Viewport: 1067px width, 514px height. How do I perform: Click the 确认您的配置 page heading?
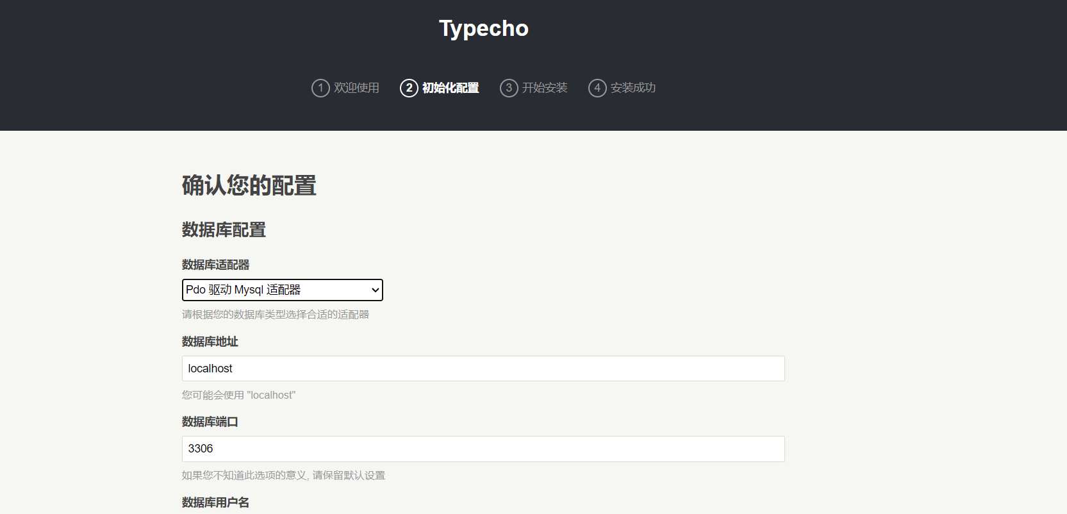coord(249,185)
